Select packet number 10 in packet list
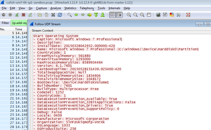The width and height of the screenshot is (211, 130). click(14, 53)
